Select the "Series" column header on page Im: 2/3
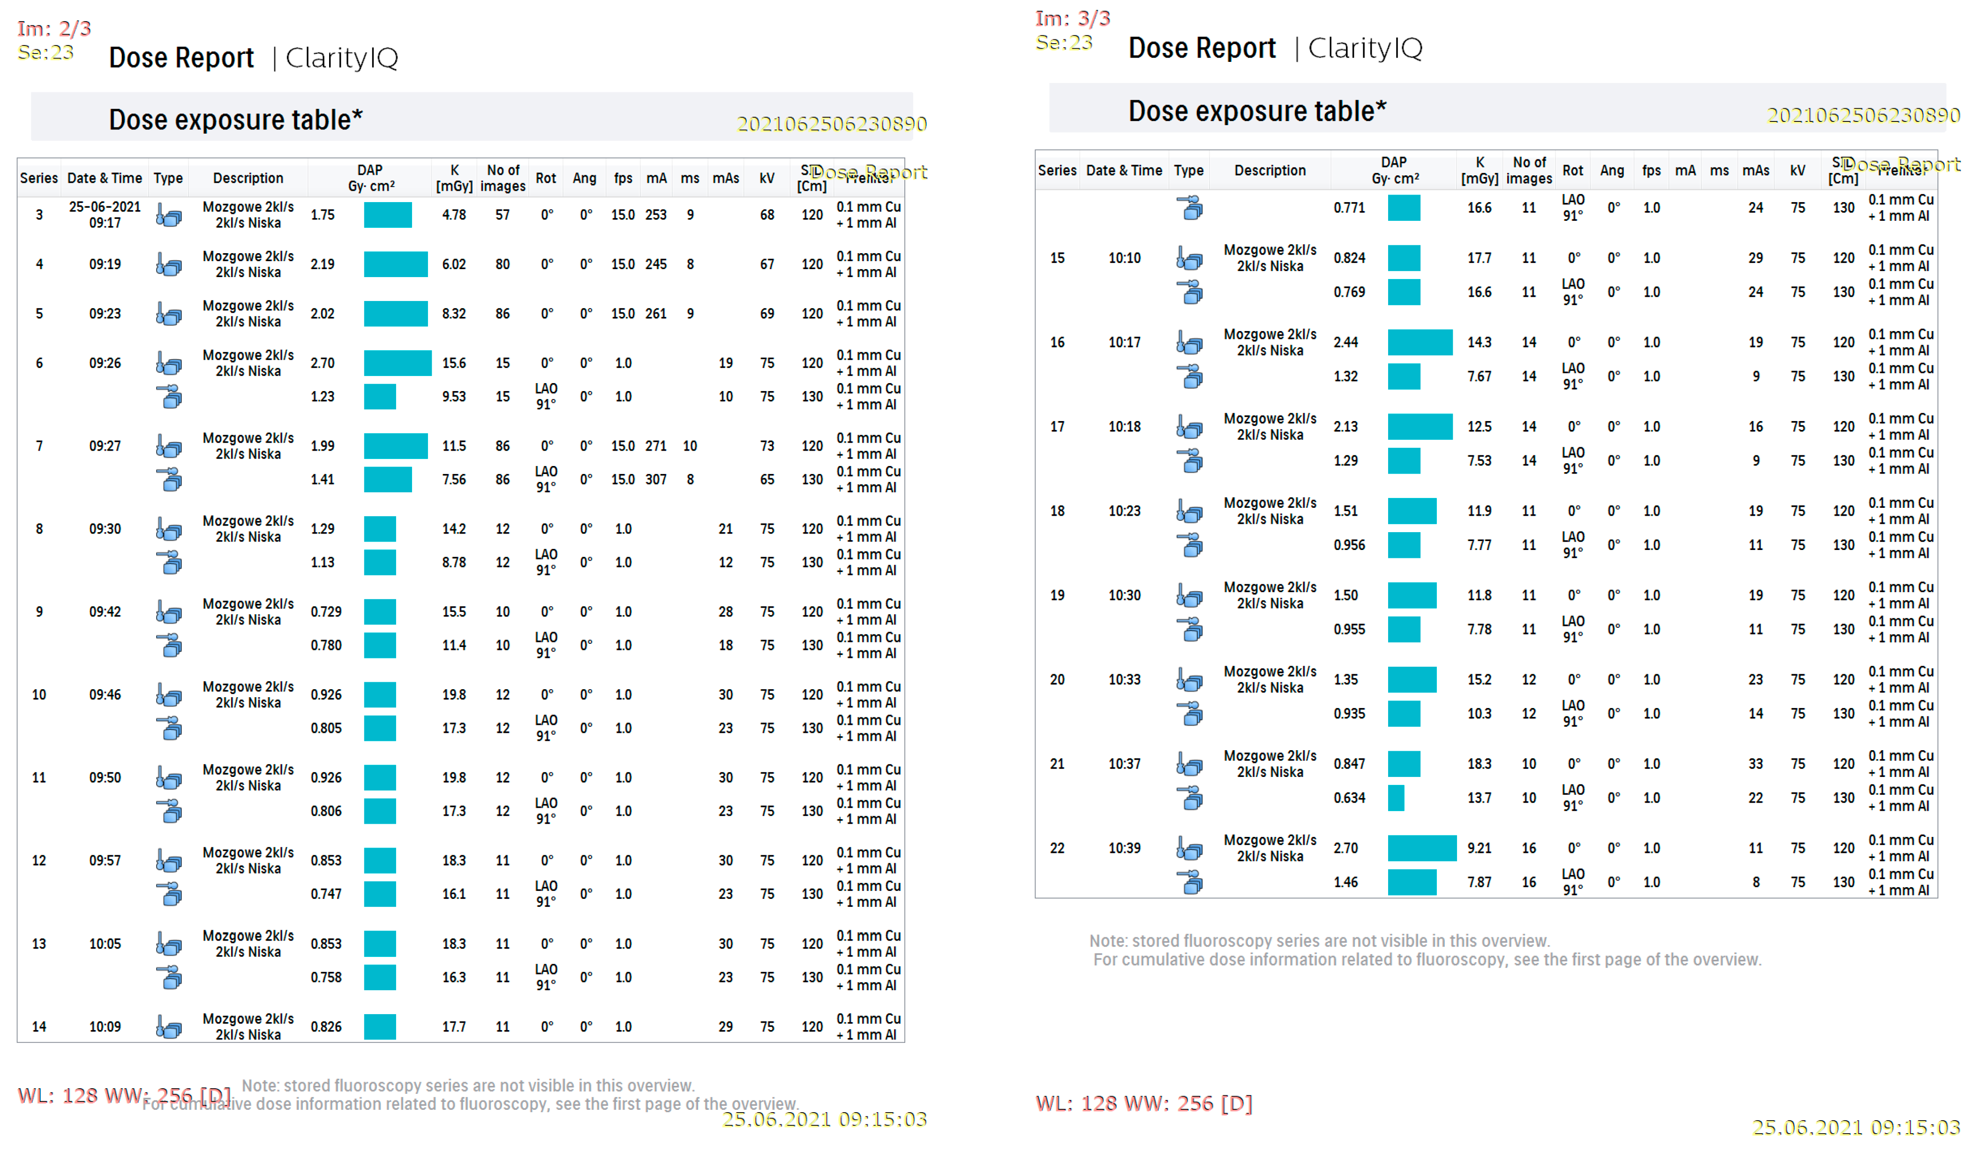Screen dimensions: 1976x1152 [x=39, y=178]
